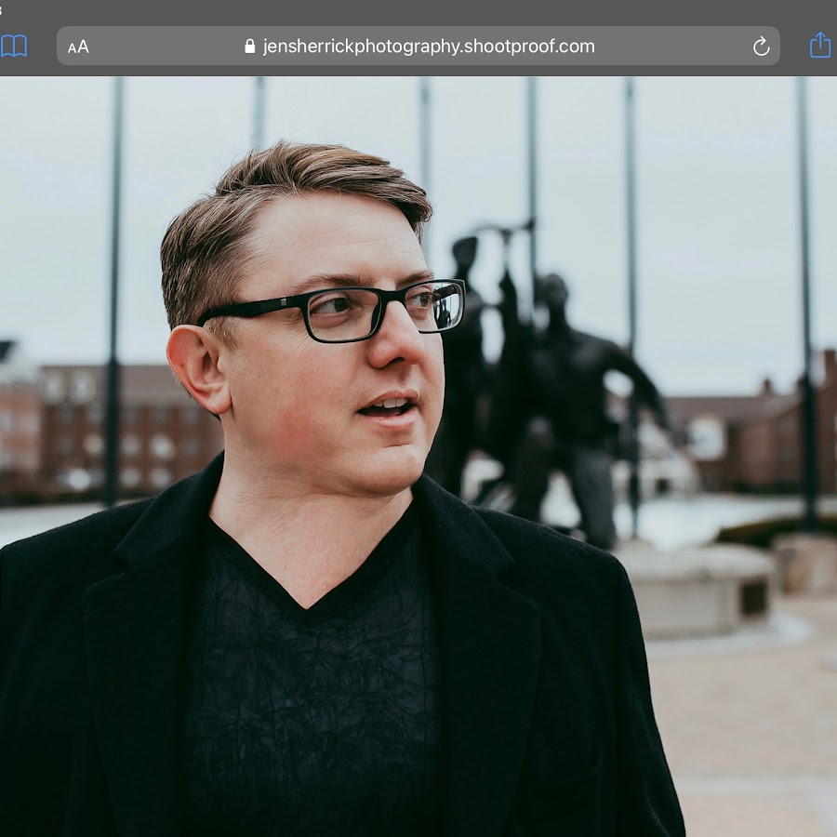Click the padlock icon in the address bar
The height and width of the screenshot is (837, 837).
[x=249, y=46]
